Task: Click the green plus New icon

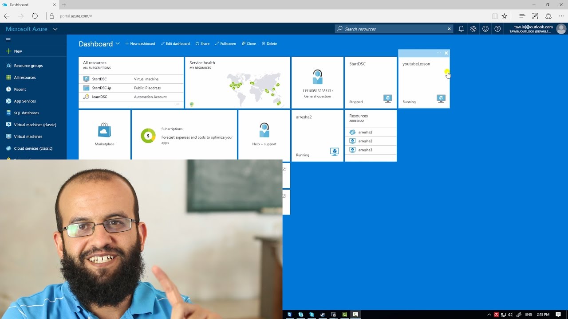Action: pyautogui.click(x=8, y=51)
